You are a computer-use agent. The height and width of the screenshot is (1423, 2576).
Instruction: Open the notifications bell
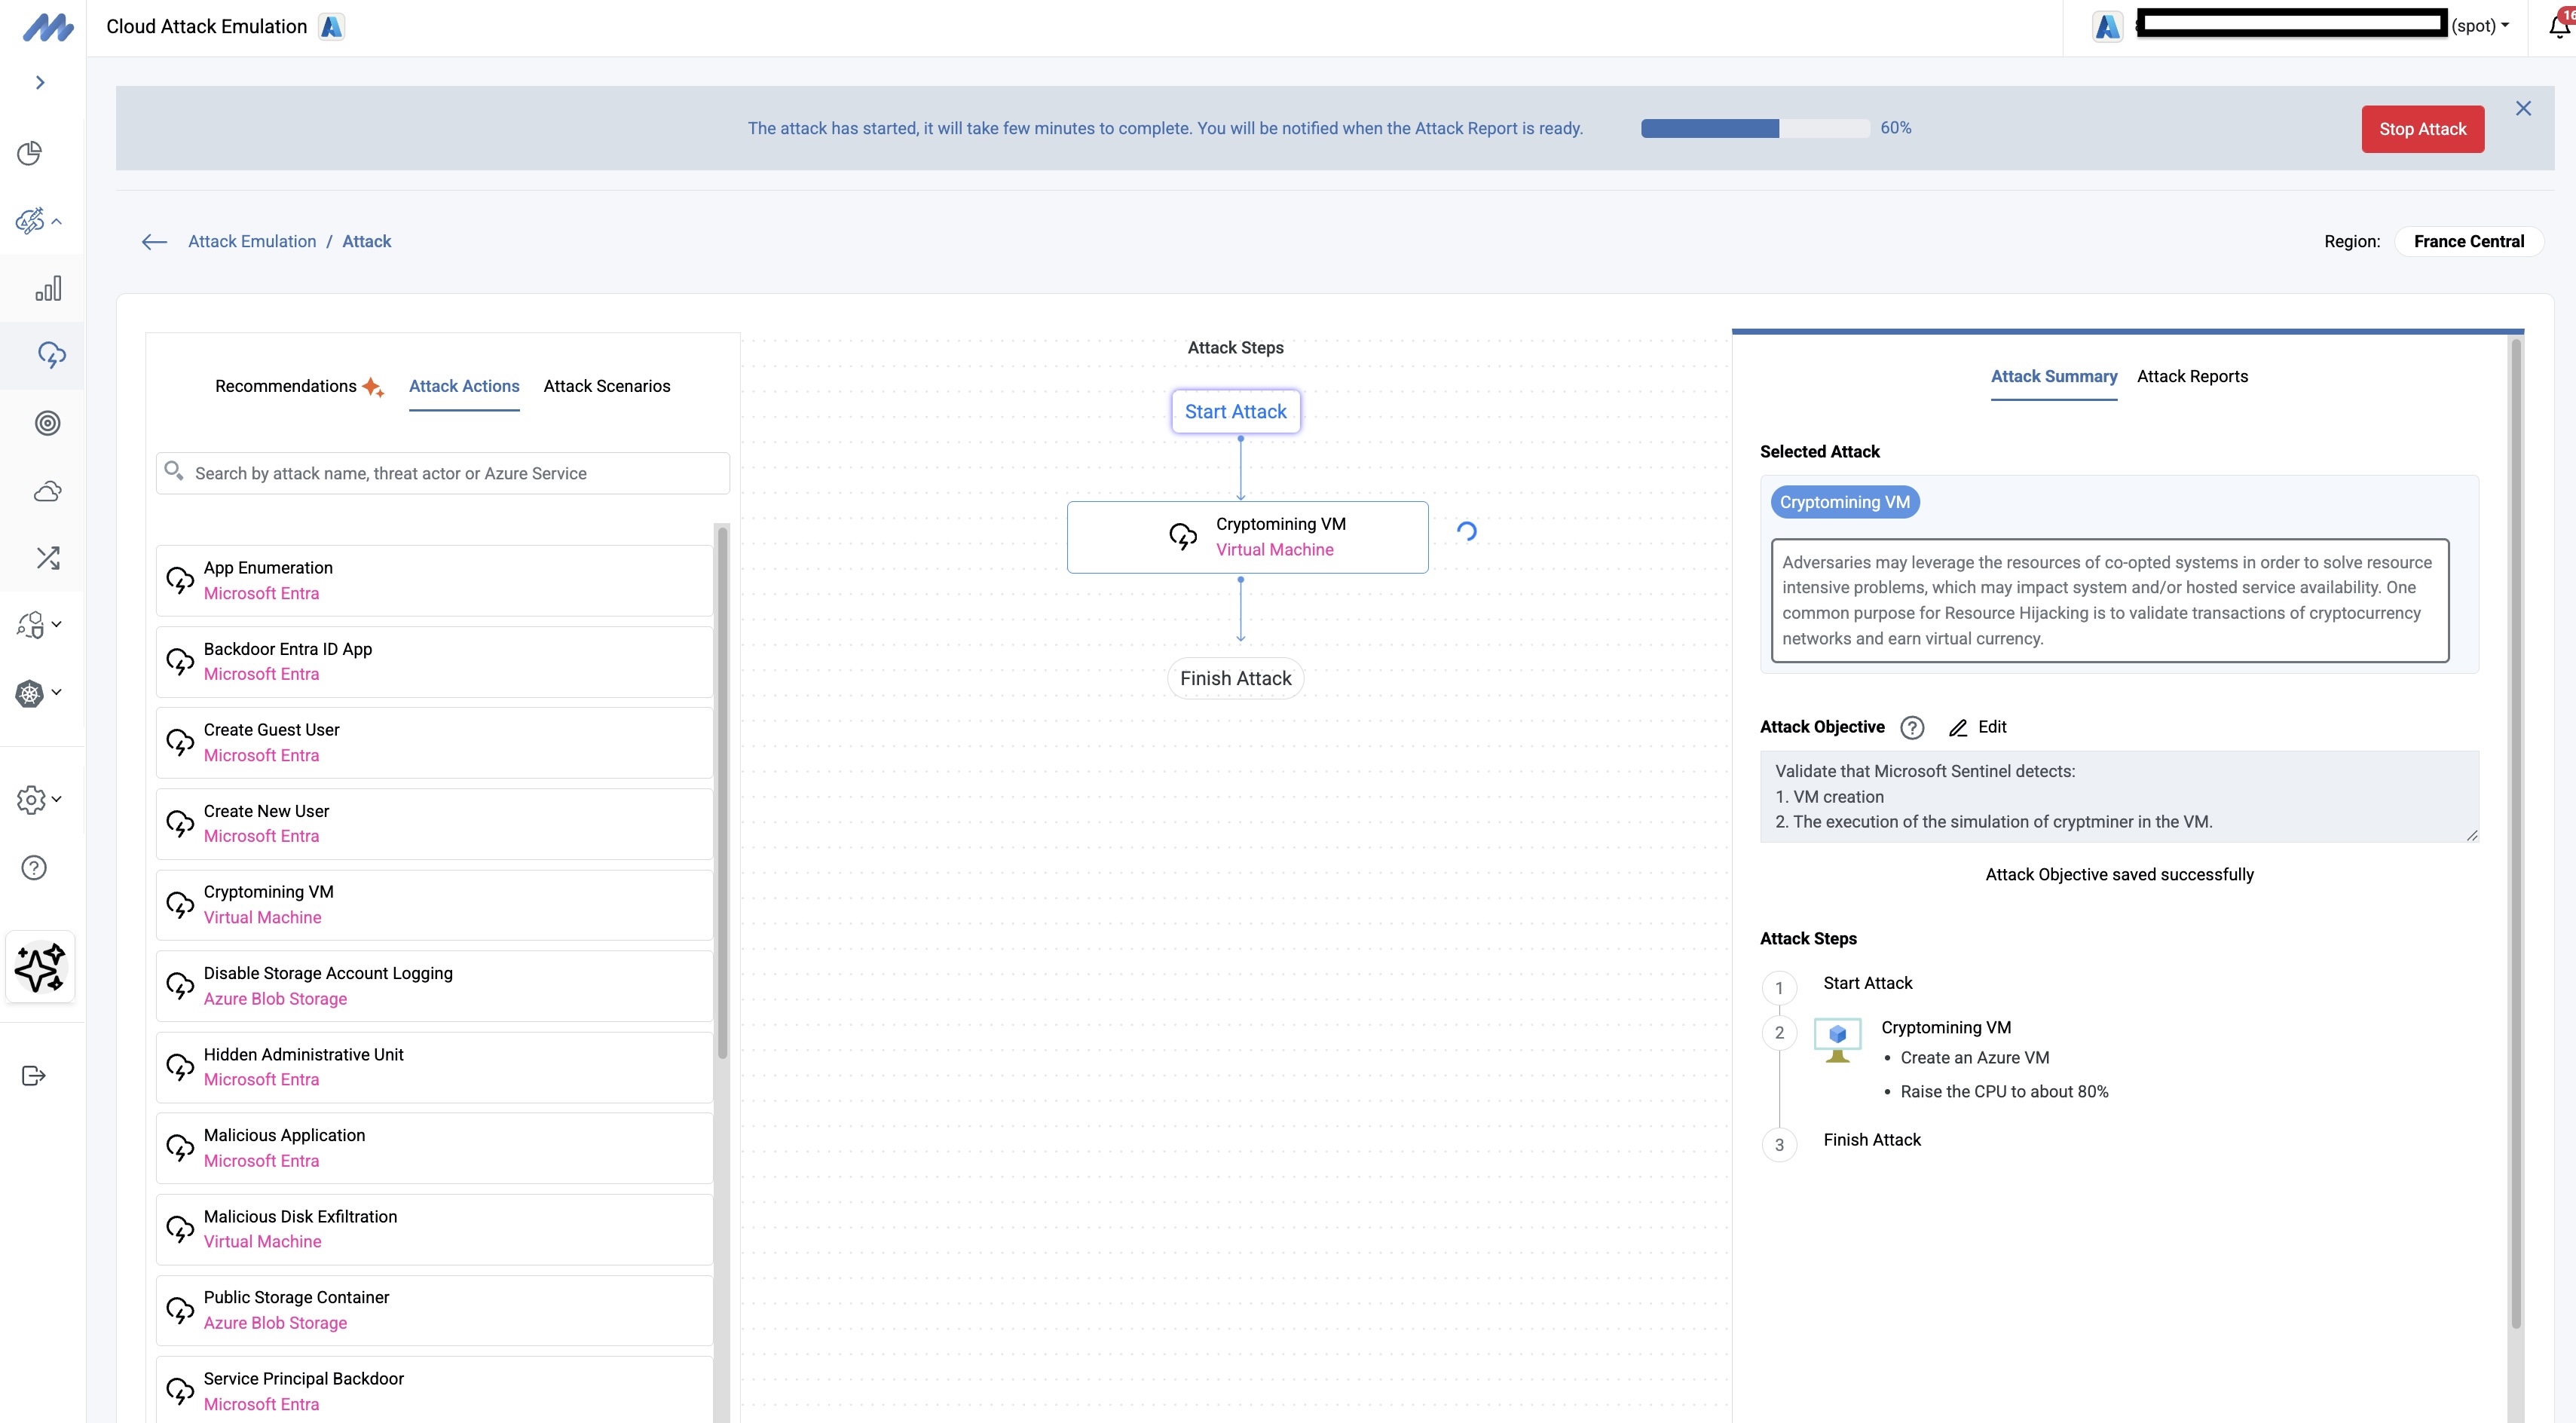2560,26
